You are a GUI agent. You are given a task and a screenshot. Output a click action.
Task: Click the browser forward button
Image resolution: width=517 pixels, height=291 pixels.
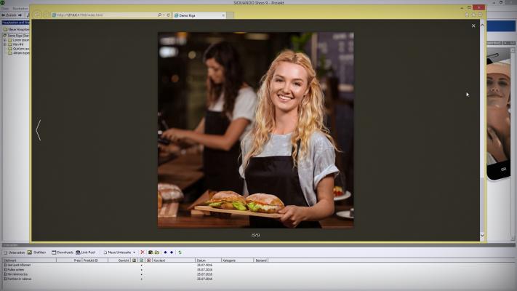(x=47, y=15)
